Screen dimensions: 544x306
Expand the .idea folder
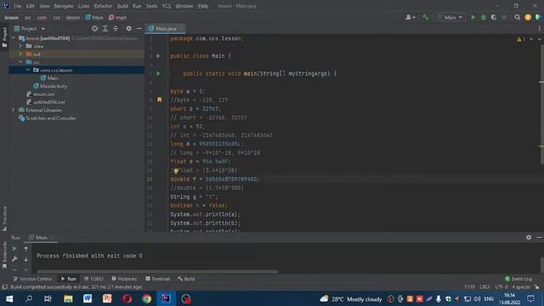tap(20, 46)
